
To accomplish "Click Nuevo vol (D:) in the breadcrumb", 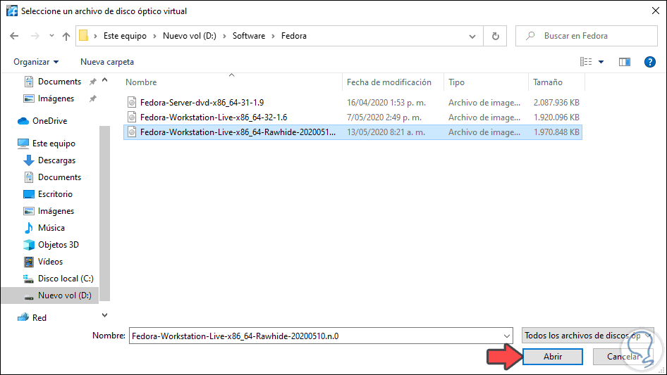I will point(189,36).
